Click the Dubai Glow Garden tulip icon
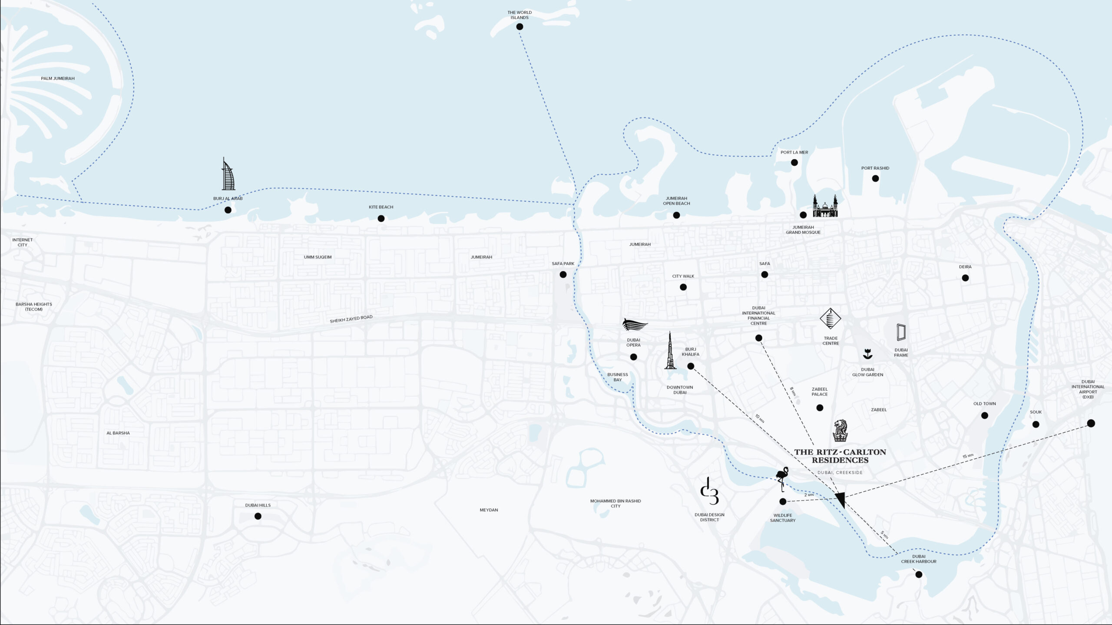1112x625 pixels. tap(867, 355)
